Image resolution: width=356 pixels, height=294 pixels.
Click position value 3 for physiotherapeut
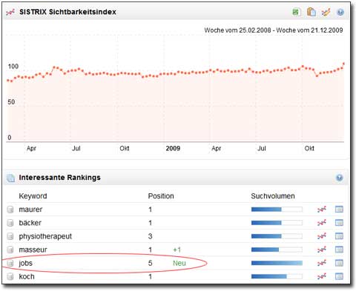[150, 236]
